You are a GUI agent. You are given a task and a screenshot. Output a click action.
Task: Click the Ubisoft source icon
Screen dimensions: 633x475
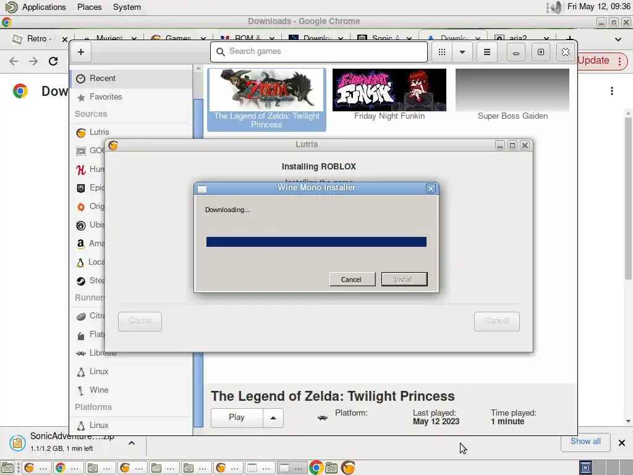pyautogui.click(x=81, y=225)
